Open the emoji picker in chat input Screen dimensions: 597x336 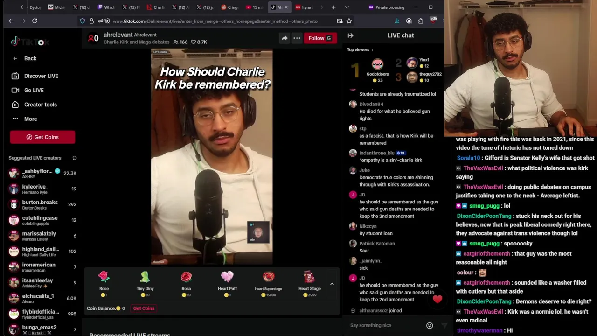pyautogui.click(x=430, y=326)
